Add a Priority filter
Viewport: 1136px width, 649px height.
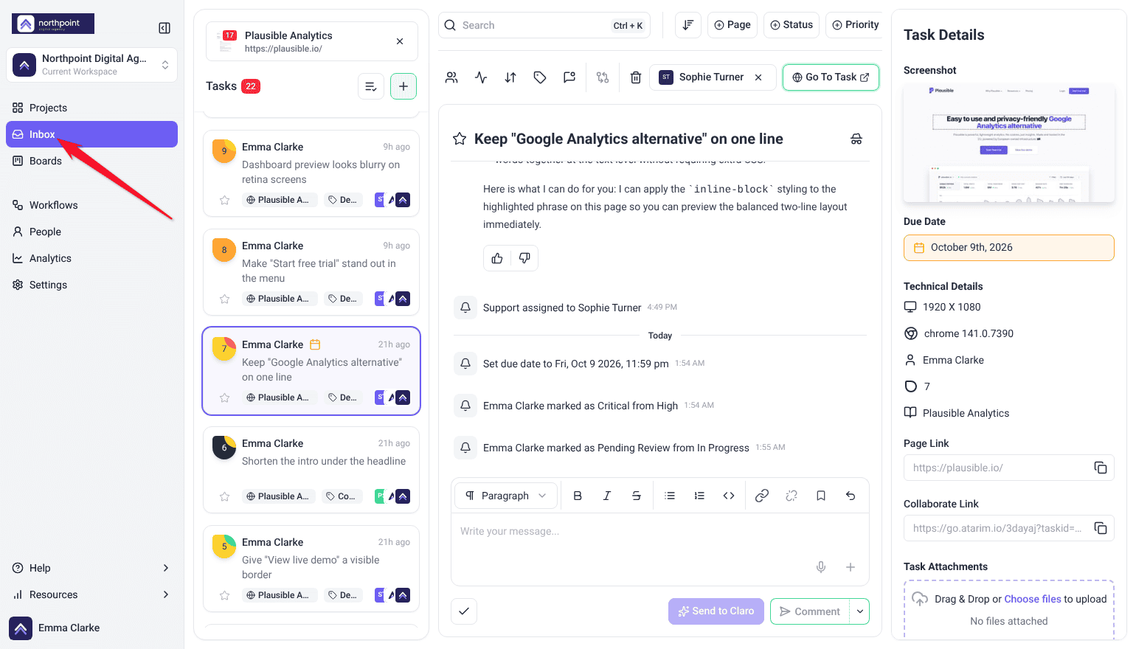[x=856, y=25]
